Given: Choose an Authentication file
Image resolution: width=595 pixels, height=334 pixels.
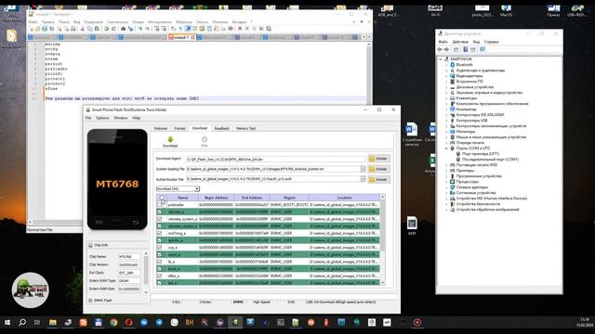Looking at the screenshot, I should click(x=378, y=179).
